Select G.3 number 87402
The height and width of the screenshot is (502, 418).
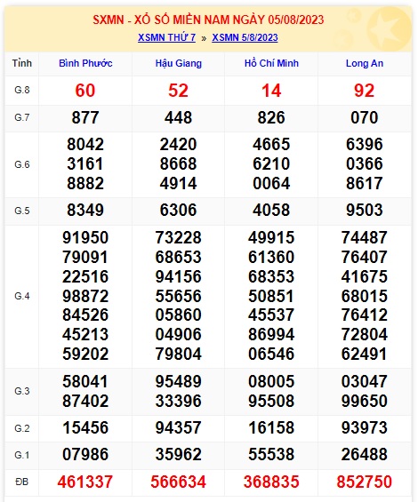click(85, 401)
